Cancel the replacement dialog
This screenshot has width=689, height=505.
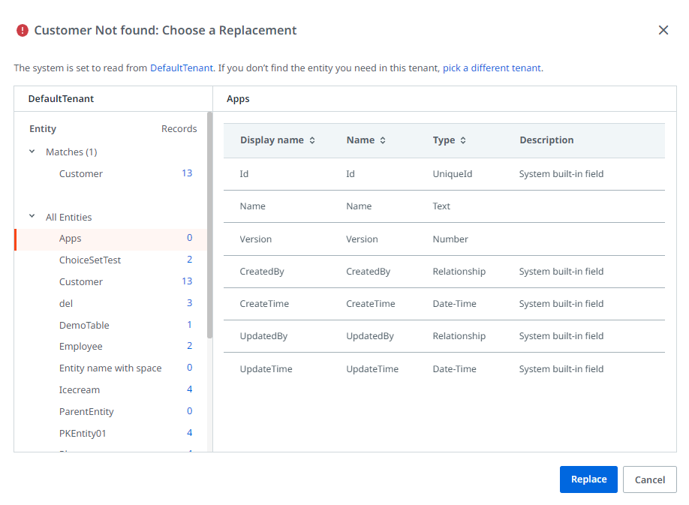click(649, 479)
